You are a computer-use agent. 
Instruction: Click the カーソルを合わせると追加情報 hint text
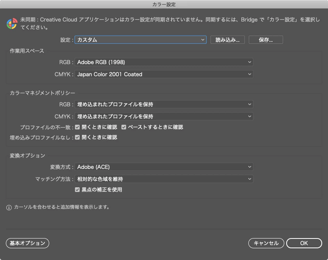[62, 207]
